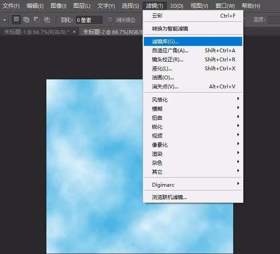Image resolution: width=280 pixels, height=254 pixels.
Task: Click the 羽化 pixel value field
Action: (x=89, y=20)
